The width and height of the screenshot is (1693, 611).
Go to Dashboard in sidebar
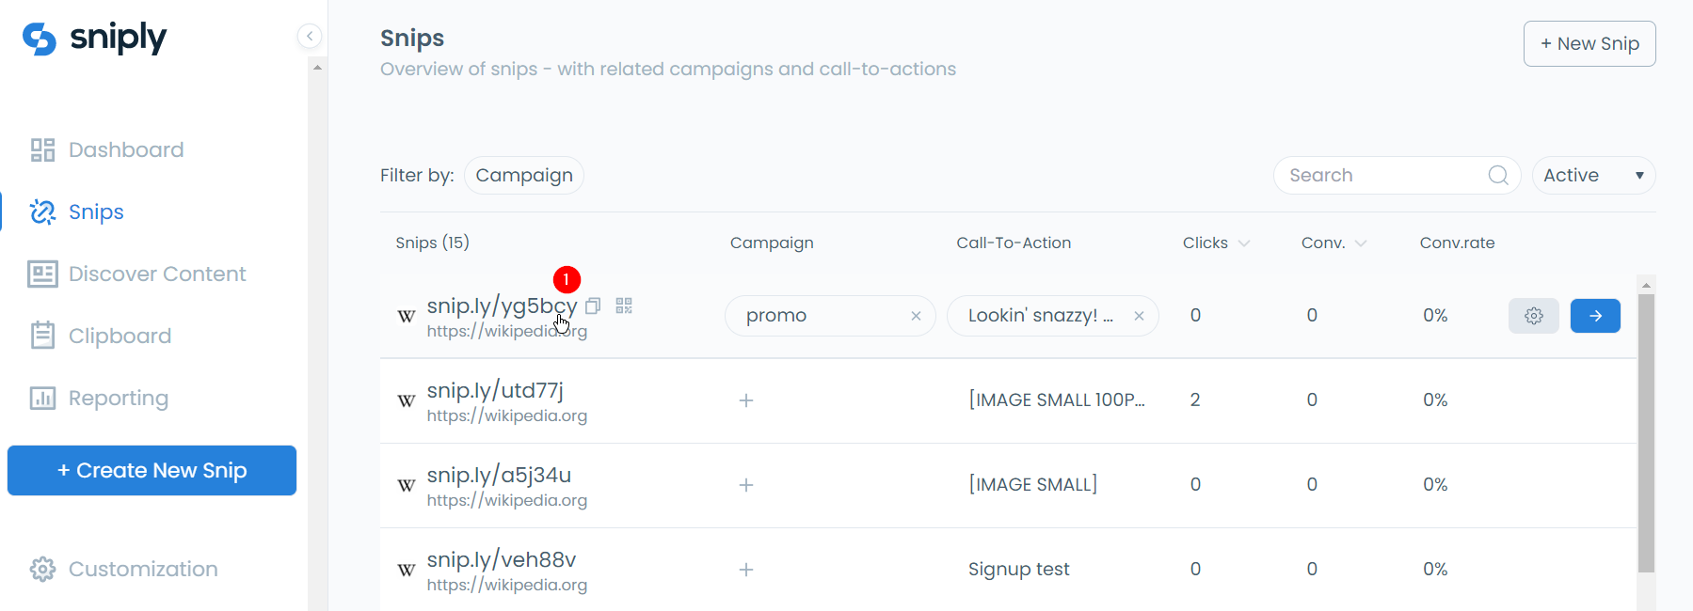(107, 149)
